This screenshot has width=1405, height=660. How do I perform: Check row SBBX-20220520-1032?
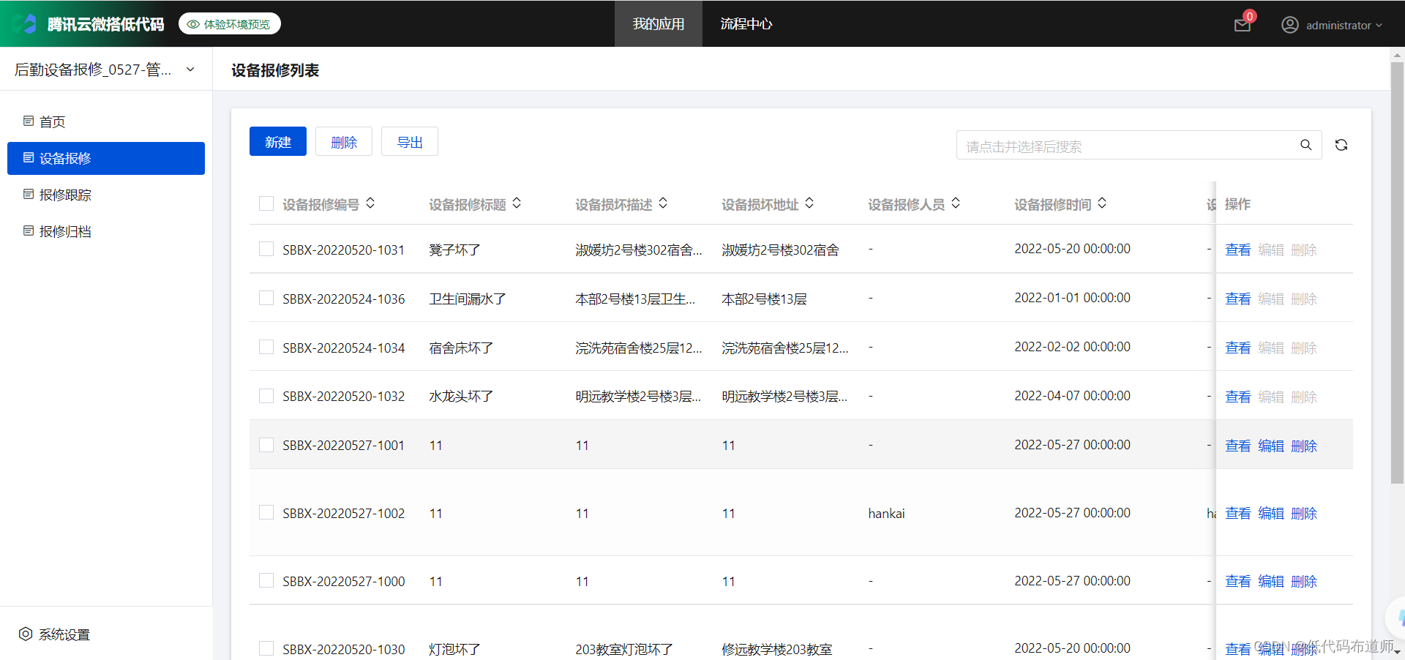pyautogui.click(x=266, y=396)
